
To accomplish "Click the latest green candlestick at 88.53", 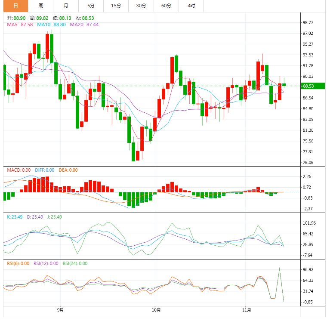I will 284,85.
